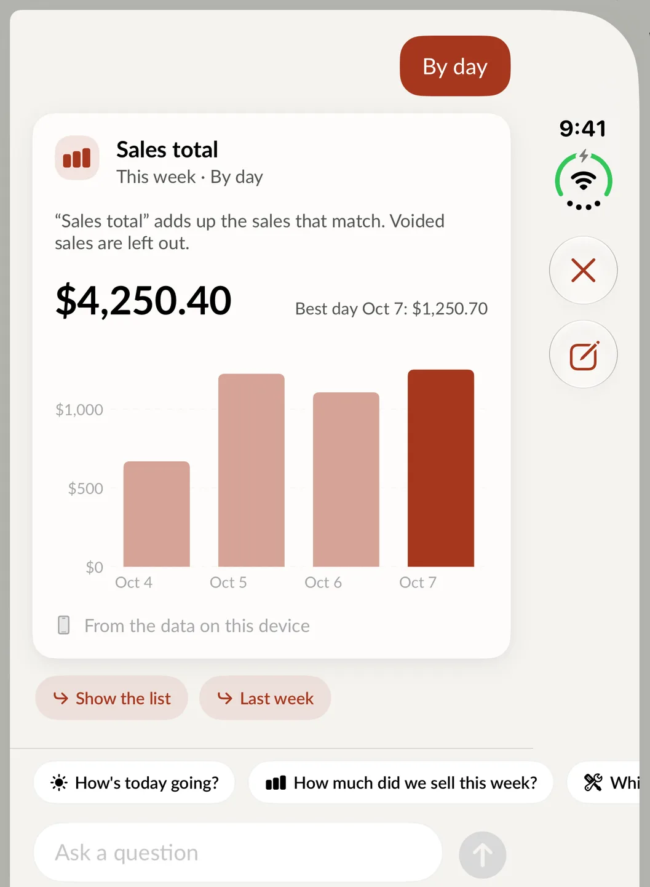
Task: Tap the By day message bubble
Action: [455, 66]
